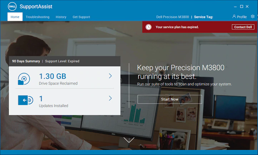
Task: Click the Updates Installed arrow icon
Action: click(25, 100)
